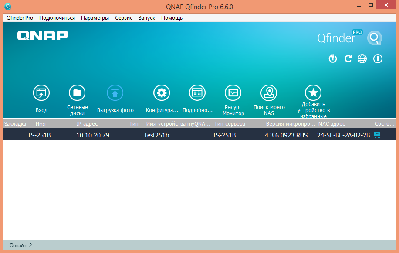Select the IP address 10.10.20.79
The image size is (399, 253).
pyautogui.click(x=93, y=135)
